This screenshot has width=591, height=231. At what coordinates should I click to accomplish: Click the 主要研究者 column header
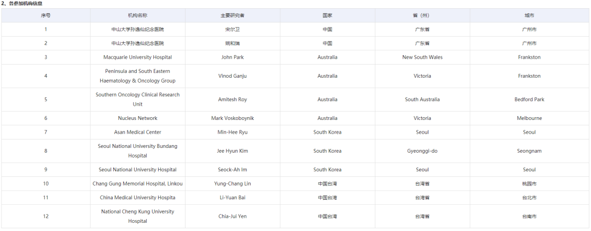pos(233,15)
